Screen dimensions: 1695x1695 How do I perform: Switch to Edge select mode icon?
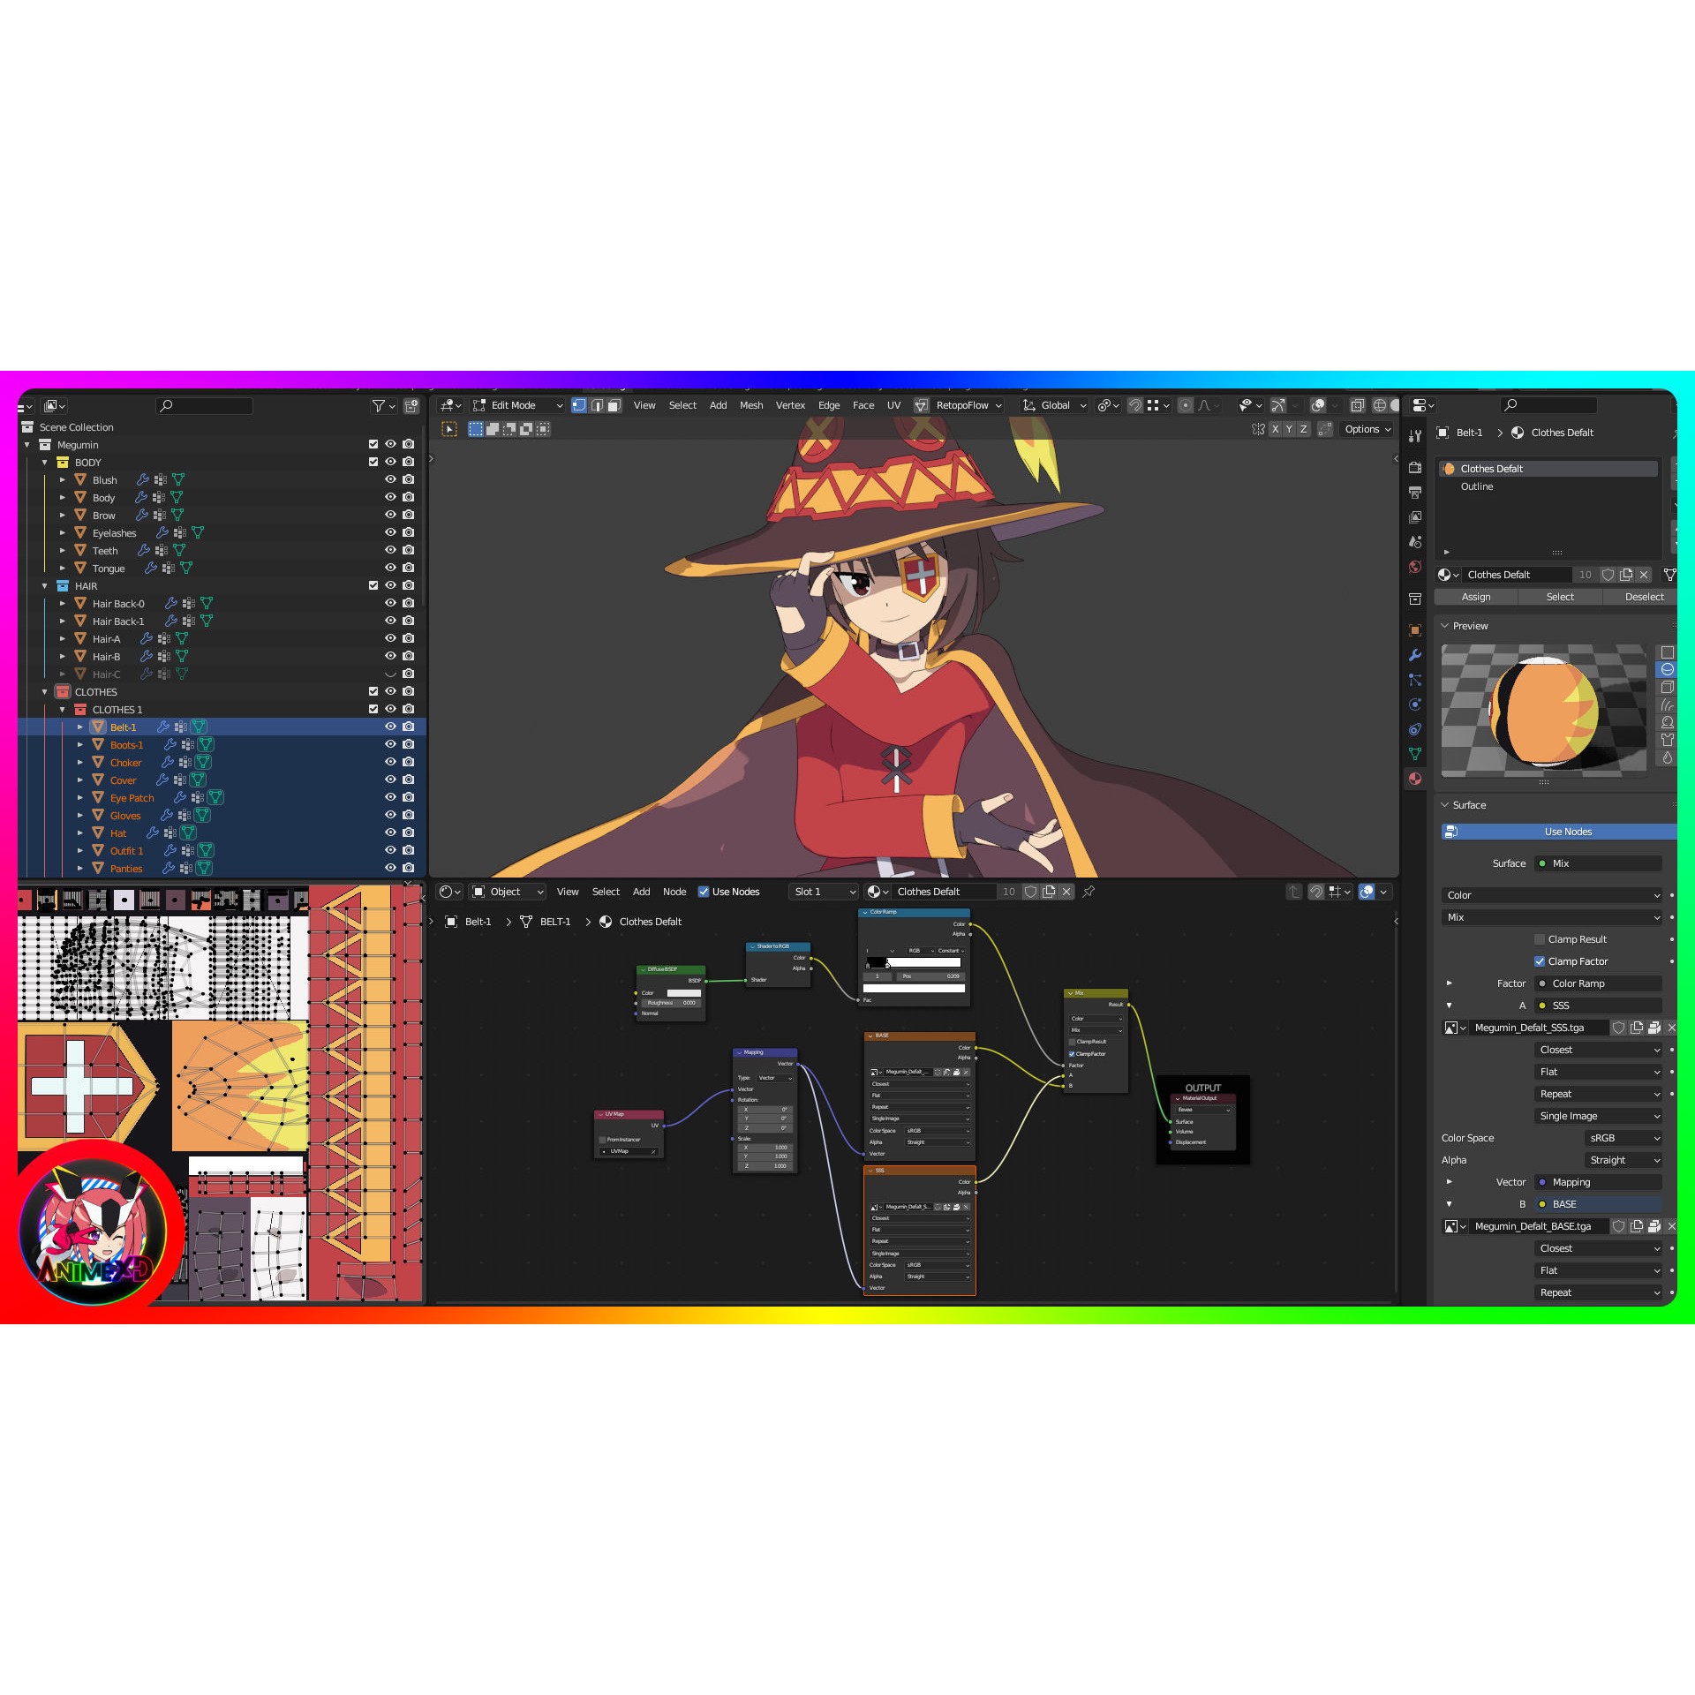pos(597,405)
